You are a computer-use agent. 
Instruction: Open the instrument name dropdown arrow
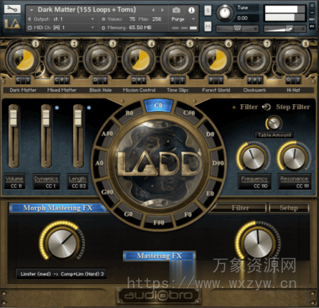(x=31, y=10)
